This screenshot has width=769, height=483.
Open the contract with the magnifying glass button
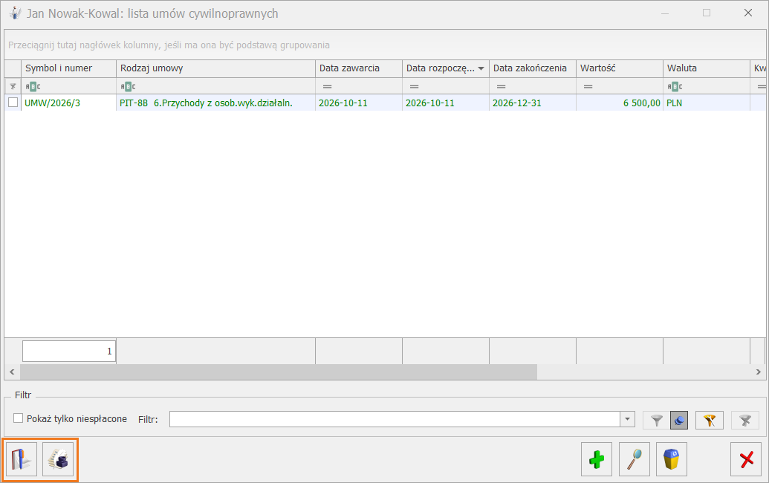tap(635, 459)
